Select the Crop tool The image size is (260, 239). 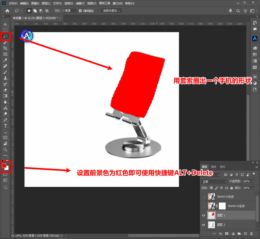click(5, 48)
